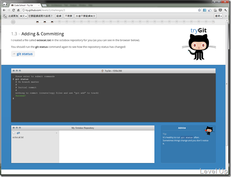Click the bold 'octocat.txt' in instructions
Viewport: 231px width, 177px height.
point(44,40)
